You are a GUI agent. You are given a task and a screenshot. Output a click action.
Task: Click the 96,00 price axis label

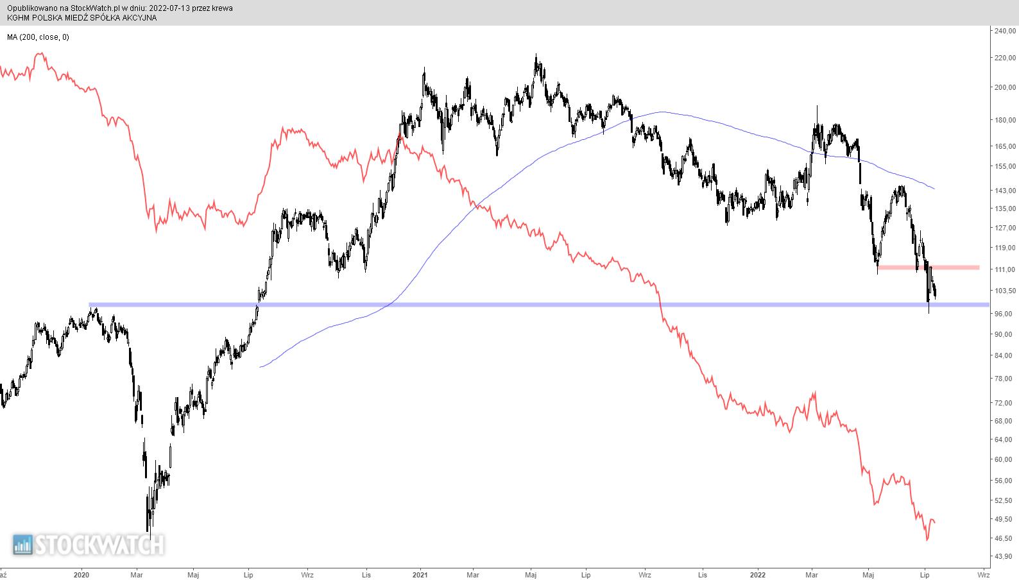point(1004,314)
